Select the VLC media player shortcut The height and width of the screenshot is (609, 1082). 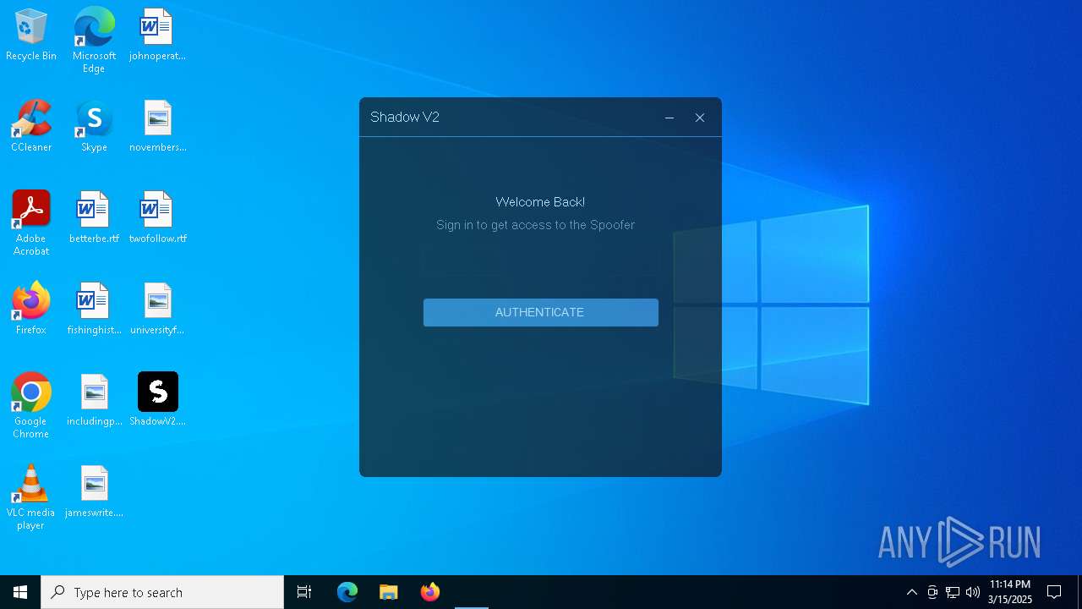pyautogui.click(x=31, y=497)
